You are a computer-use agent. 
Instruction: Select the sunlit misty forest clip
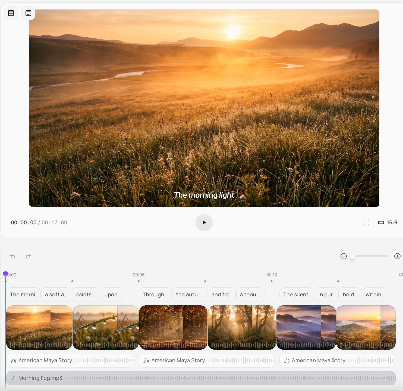point(242,327)
